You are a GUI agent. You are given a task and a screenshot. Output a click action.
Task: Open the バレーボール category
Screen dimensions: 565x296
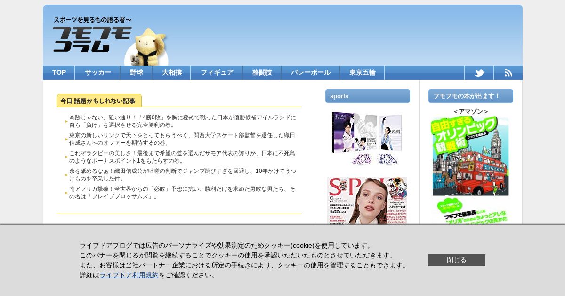coord(310,73)
